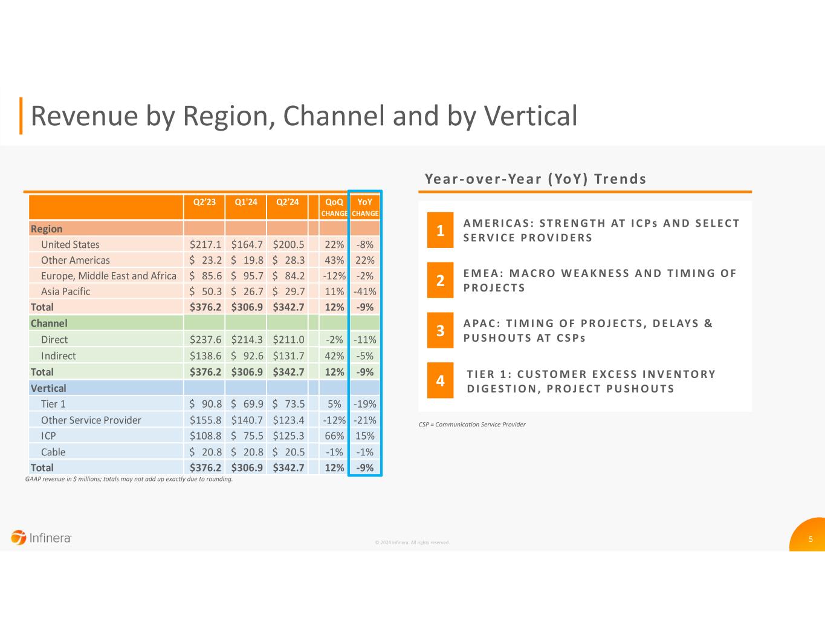Click the Year-over-Year (YoY) Trends heading
The image size is (825, 638).
coord(535,179)
